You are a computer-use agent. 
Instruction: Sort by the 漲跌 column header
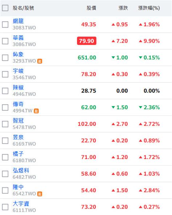(x=123, y=8)
